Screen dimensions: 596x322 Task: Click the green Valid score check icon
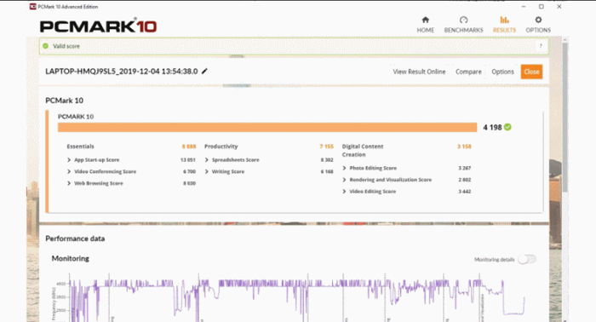point(46,46)
